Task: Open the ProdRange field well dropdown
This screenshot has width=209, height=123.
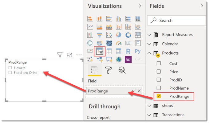Action: 134,91
